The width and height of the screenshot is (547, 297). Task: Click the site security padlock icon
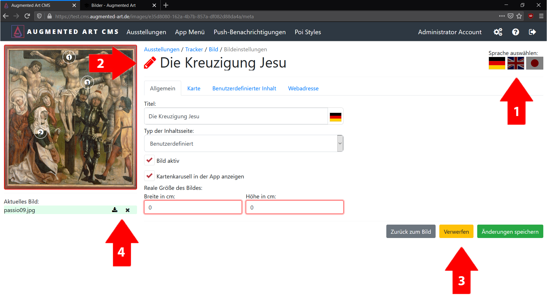click(x=50, y=16)
